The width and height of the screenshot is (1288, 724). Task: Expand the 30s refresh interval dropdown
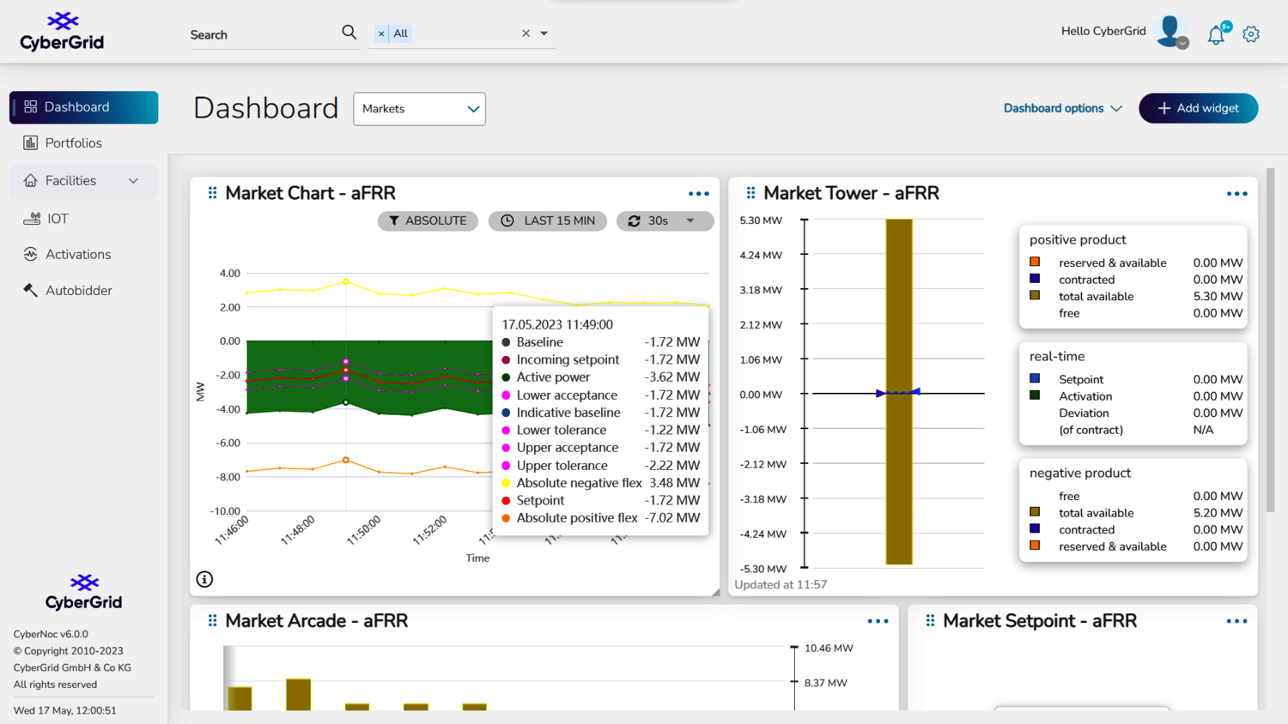pos(690,220)
